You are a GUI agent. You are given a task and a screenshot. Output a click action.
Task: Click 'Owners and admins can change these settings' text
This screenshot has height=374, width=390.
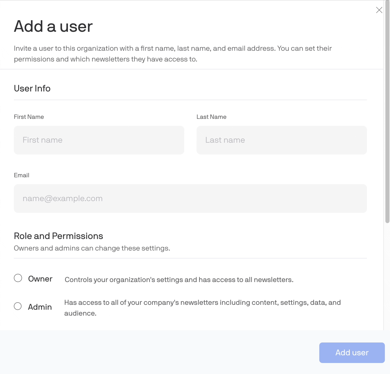(x=92, y=248)
